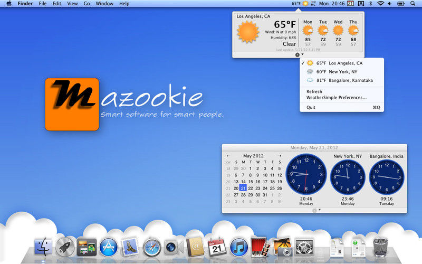Screen dimensions: 422x264
Task: Open the input source icon in menu bar
Action: 361,4
